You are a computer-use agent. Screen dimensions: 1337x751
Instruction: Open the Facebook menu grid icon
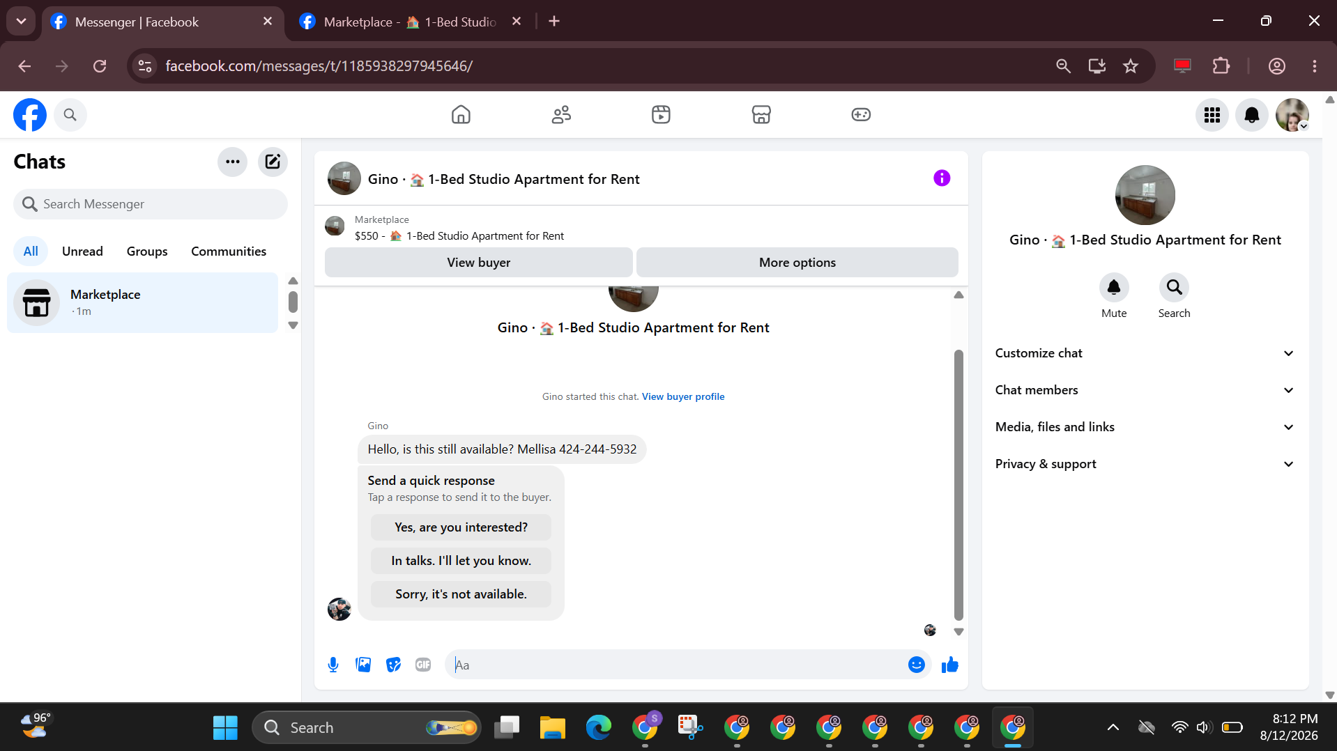(1212, 115)
